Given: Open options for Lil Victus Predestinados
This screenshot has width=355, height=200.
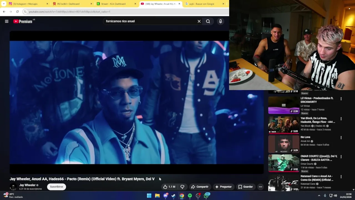Looking at the screenshot, I should pos(341,99).
